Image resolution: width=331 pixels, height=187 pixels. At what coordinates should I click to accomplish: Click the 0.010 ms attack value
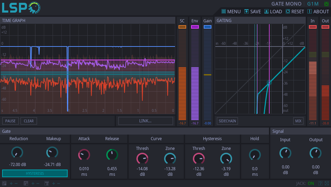84,171
